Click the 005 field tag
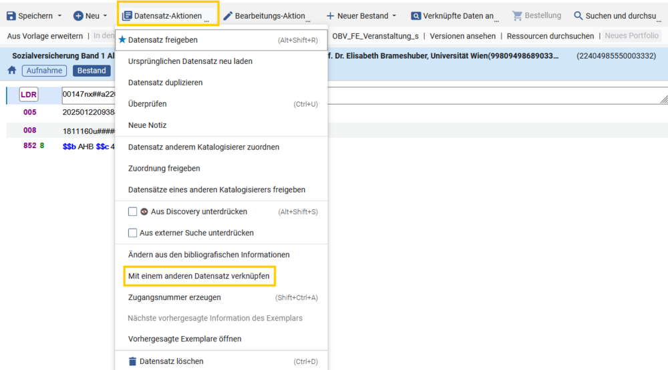The width and height of the screenshot is (668, 370). pyautogui.click(x=30, y=112)
